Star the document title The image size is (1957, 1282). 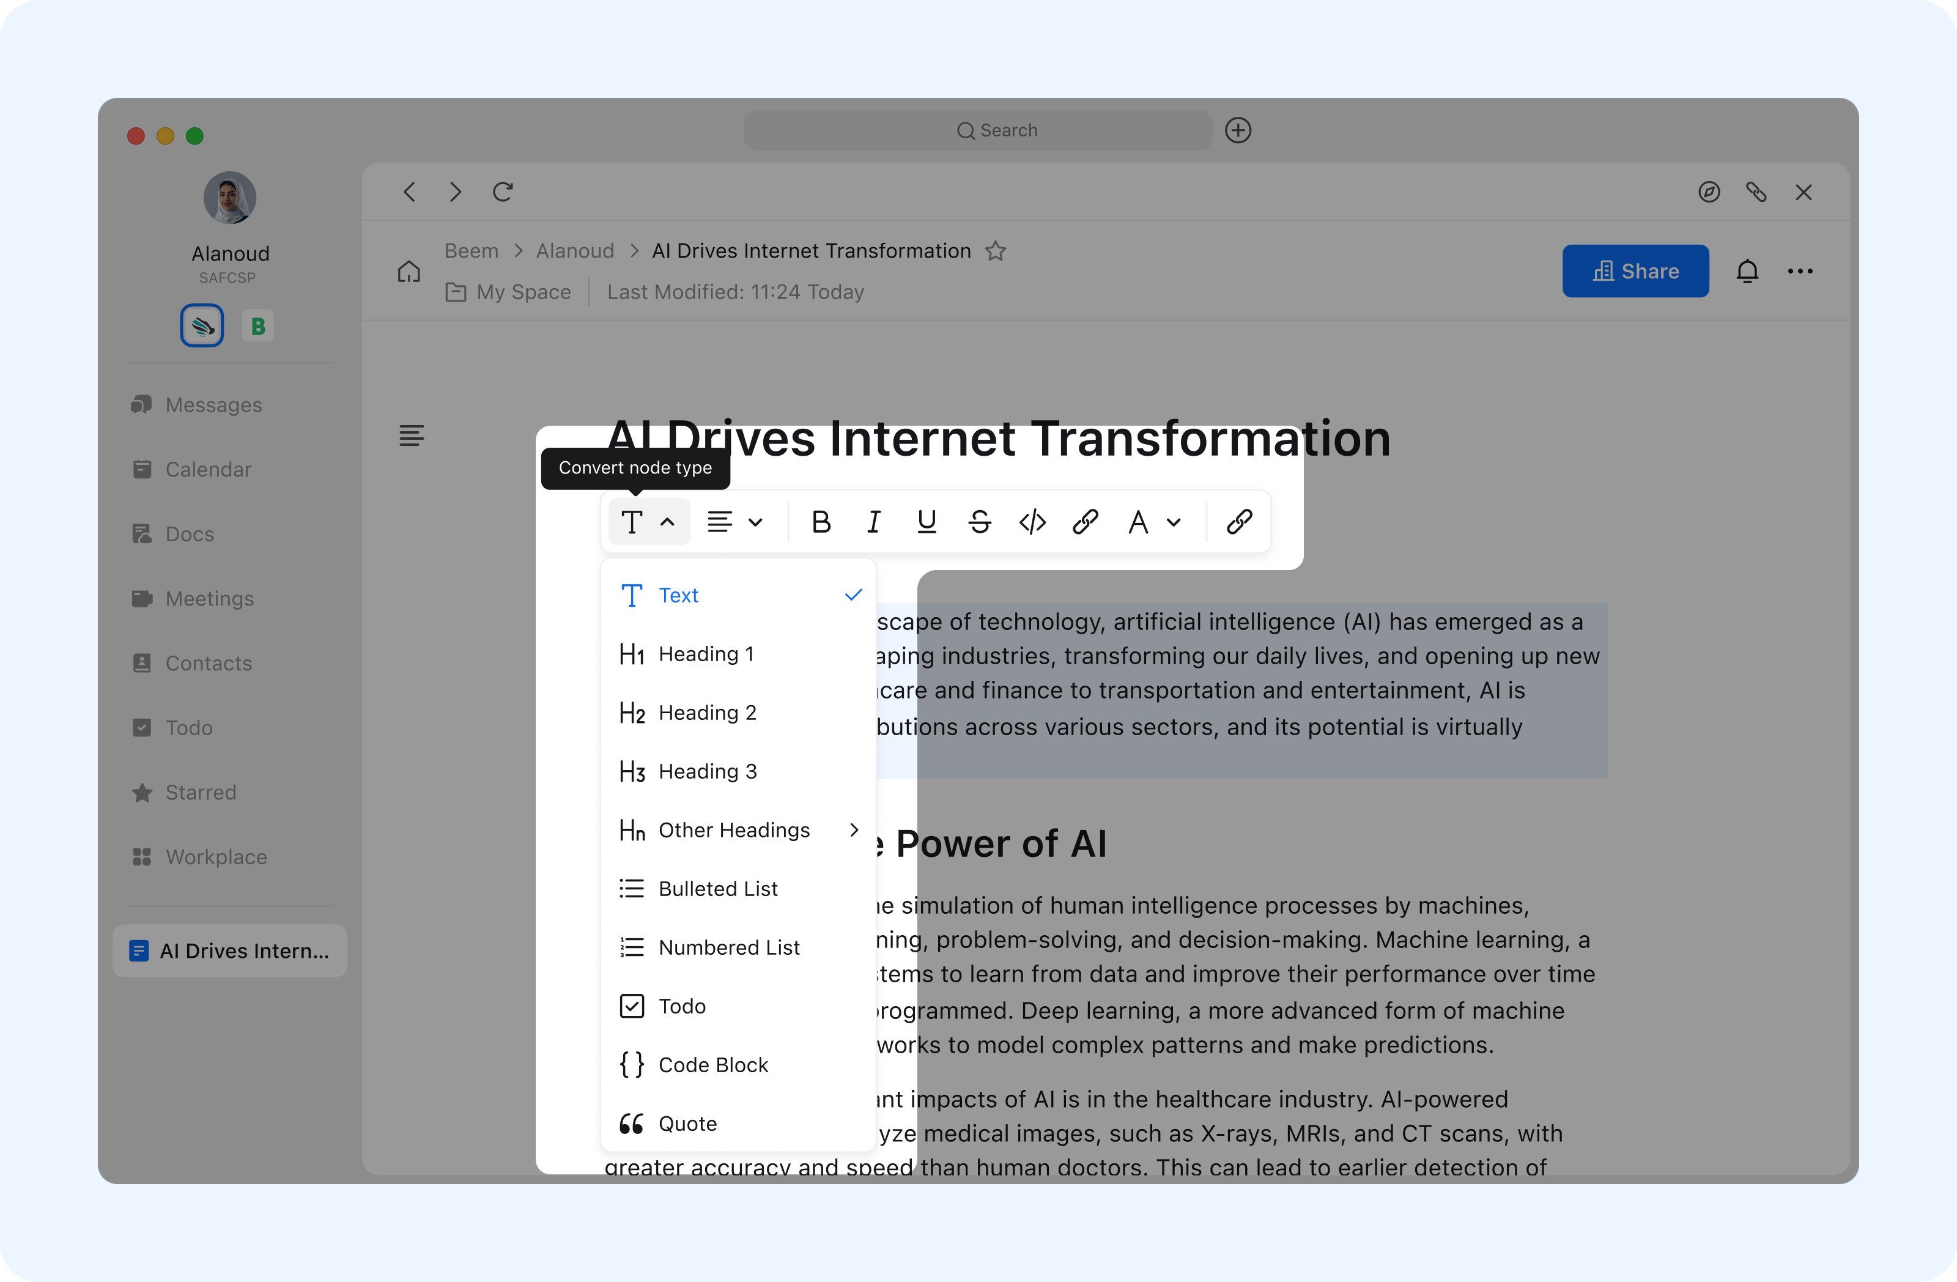point(995,251)
